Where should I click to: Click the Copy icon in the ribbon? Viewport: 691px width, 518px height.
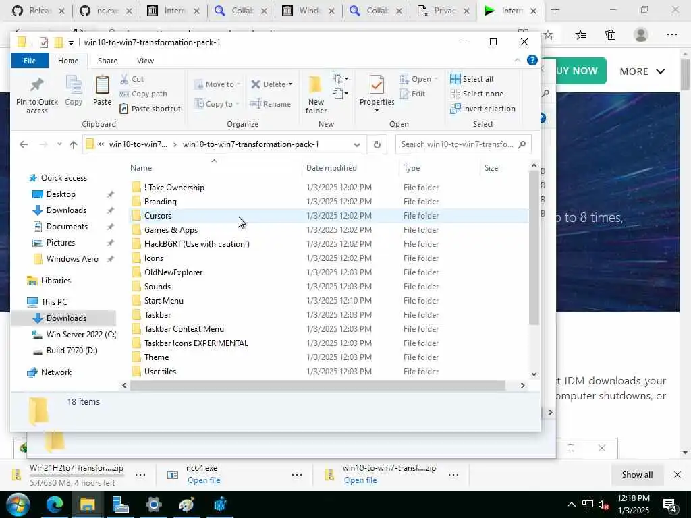(74, 85)
